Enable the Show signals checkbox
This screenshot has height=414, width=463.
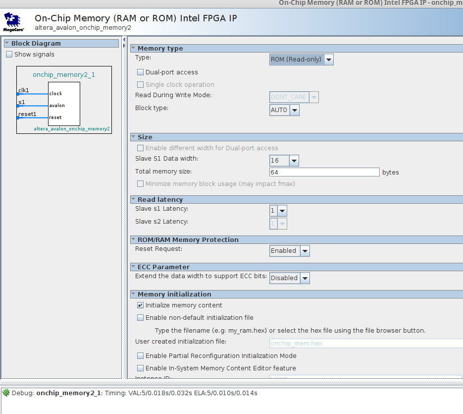9,55
